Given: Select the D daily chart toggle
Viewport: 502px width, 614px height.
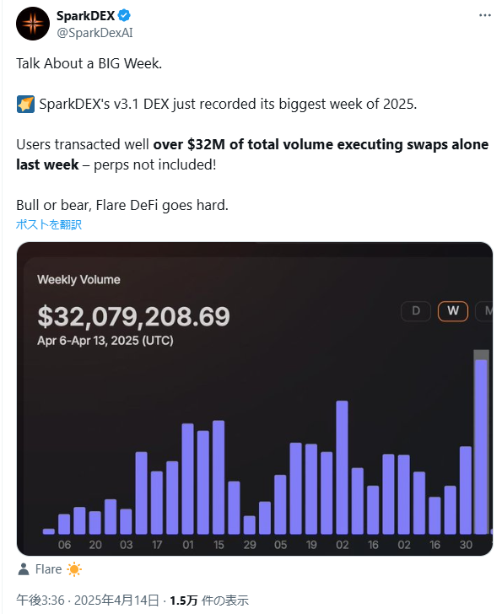Looking at the screenshot, I should [x=416, y=311].
